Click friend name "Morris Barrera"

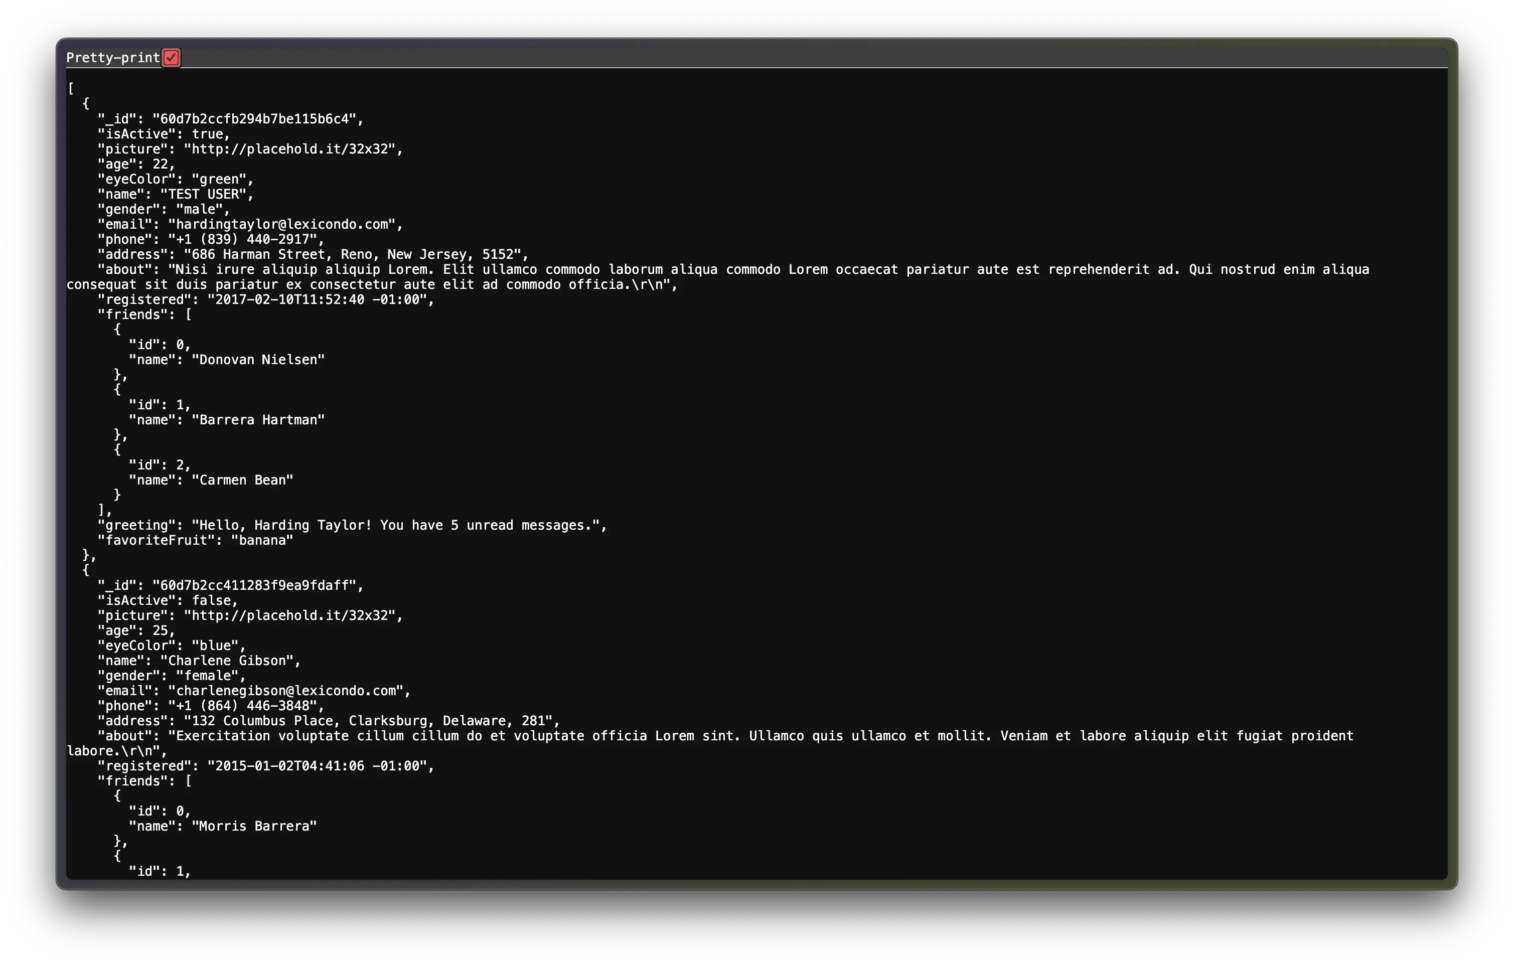coord(254,827)
